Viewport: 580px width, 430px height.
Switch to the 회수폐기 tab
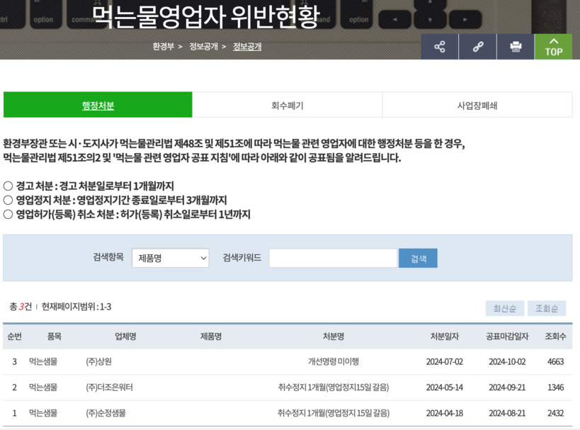287,106
